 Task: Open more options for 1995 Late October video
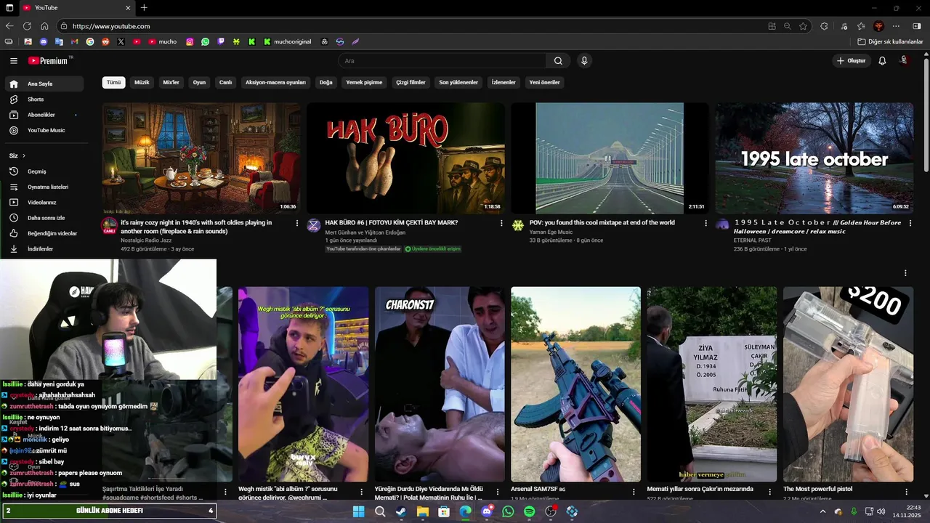910,223
